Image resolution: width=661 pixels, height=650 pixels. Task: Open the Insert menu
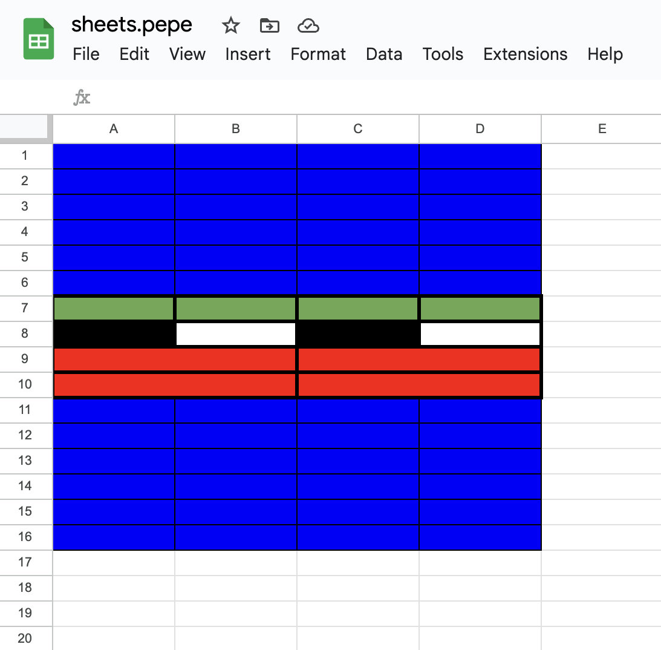tap(248, 54)
